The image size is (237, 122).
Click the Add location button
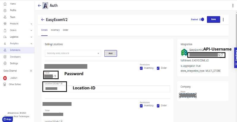pyautogui.click(x=111, y=53)
